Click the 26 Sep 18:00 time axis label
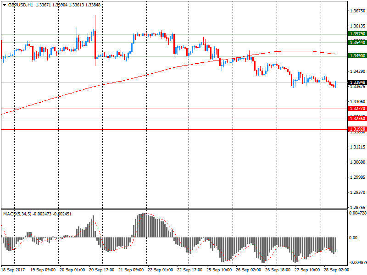Image resolution: width=367 pixels, height=275 pixels. tap(278, 270)
